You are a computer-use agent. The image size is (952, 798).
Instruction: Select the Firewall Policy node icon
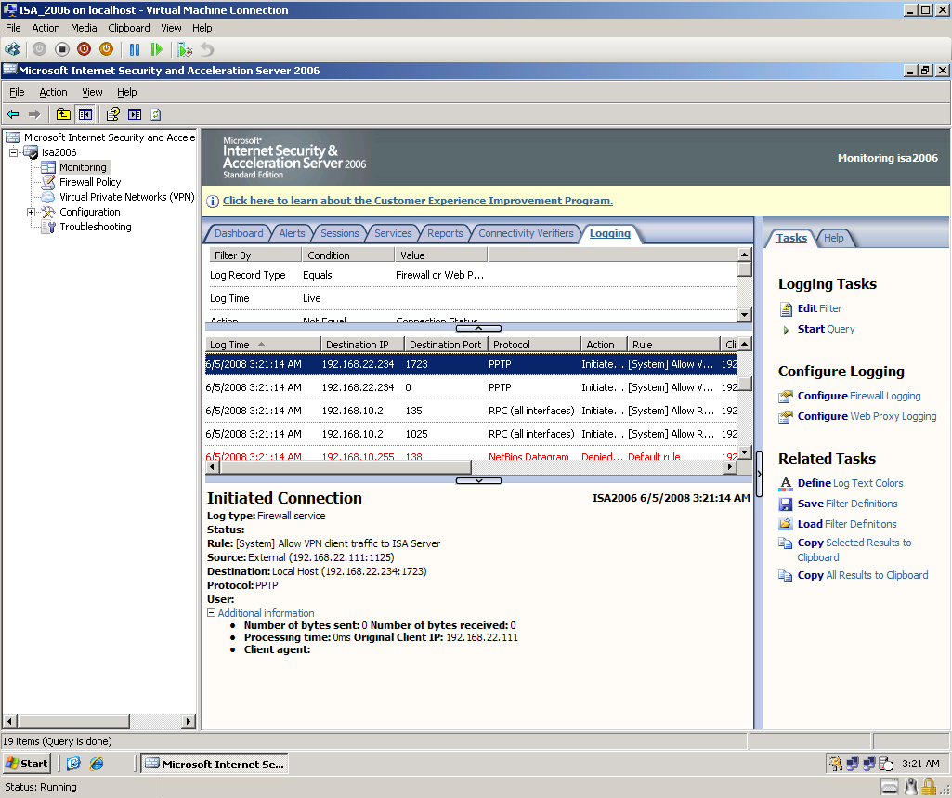pos(48,181)
